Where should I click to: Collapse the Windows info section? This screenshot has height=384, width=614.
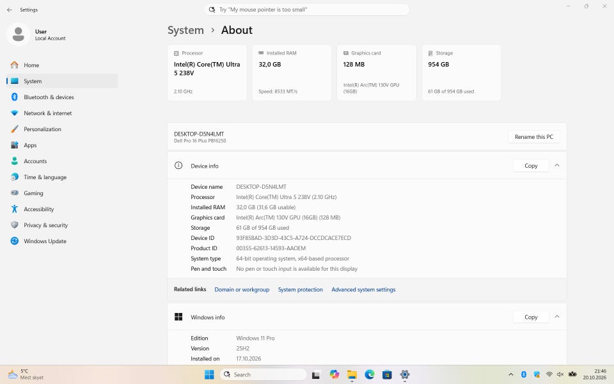click(557, 317)
